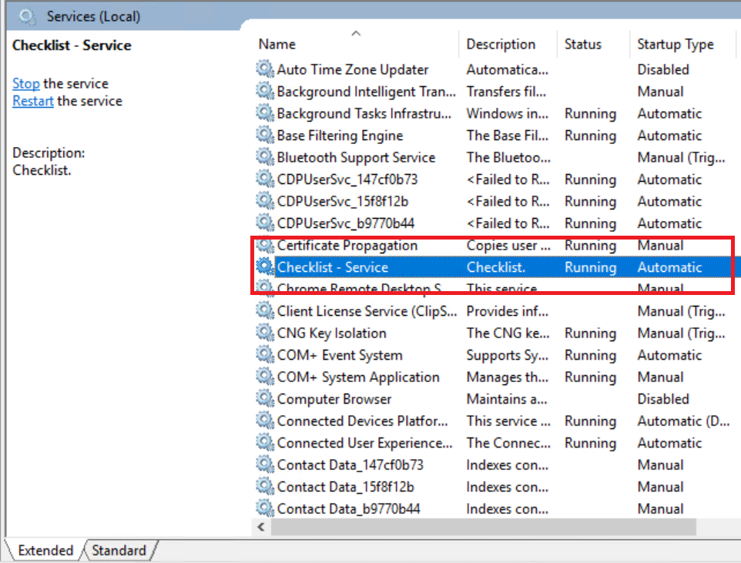Screen dimensions: 741x563
Task: Click Disabled startup type of Computer Browser
Action: click(663, 400)
